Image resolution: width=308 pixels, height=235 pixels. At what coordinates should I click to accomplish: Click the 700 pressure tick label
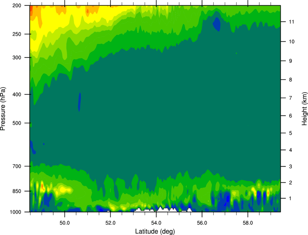pyautogui.click(x=17, y=166)
